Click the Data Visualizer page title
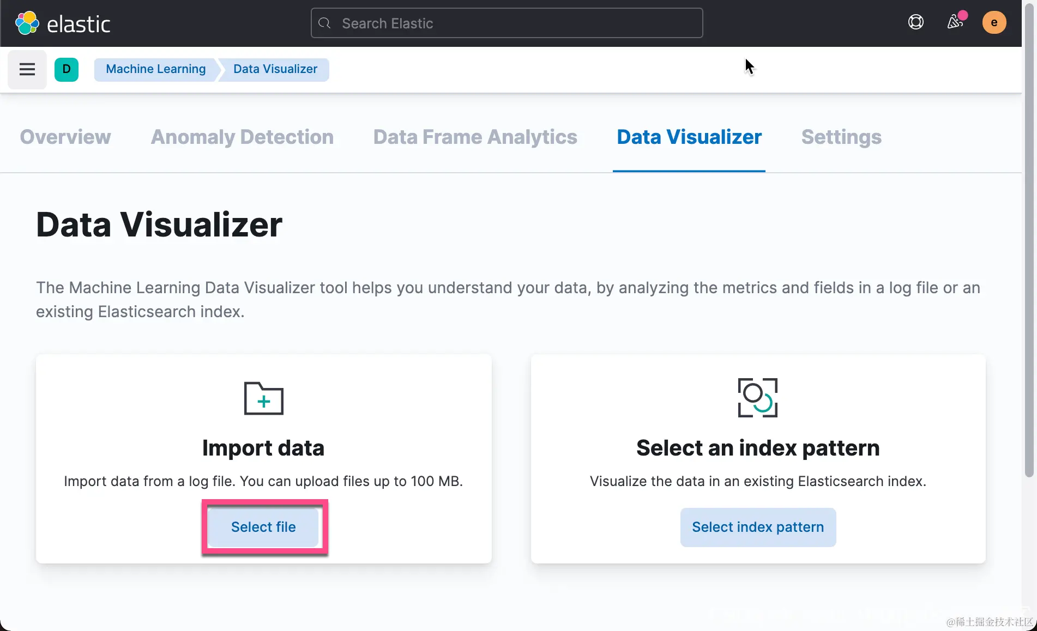 159,225
